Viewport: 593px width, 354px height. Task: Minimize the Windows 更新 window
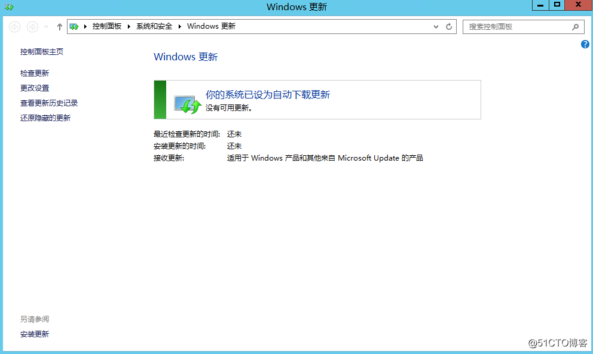(540, 5)
